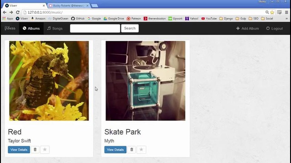Go back with browser back arrow

tap(5, 12)
